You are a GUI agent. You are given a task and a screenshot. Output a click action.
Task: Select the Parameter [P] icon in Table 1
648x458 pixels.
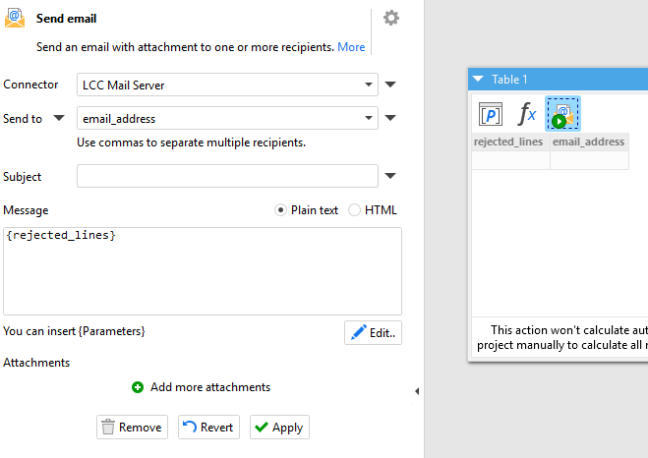(x=490, y=114)
